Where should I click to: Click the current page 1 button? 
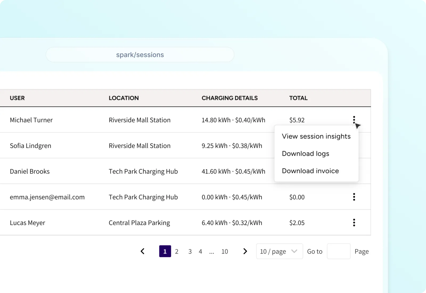(x=165, y=251)
